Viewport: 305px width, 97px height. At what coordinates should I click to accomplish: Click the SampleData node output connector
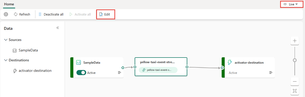(x=123, y=68)
